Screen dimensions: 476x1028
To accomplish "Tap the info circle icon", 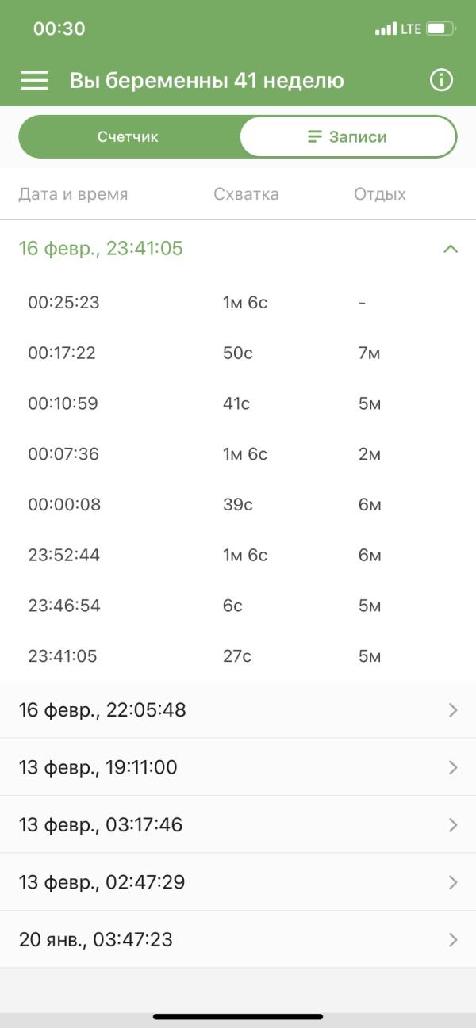I will point(441,80).
